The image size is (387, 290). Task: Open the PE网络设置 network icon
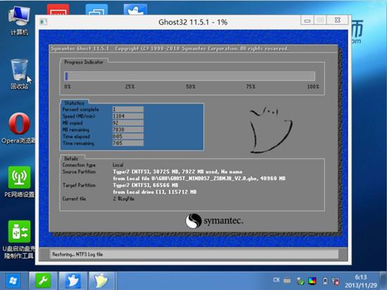[x=19, y=182]
